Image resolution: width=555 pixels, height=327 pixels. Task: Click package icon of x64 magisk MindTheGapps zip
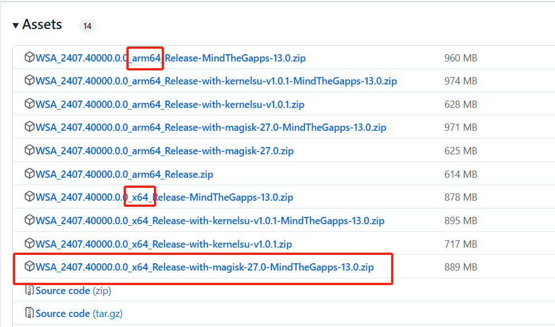(30, 266)
